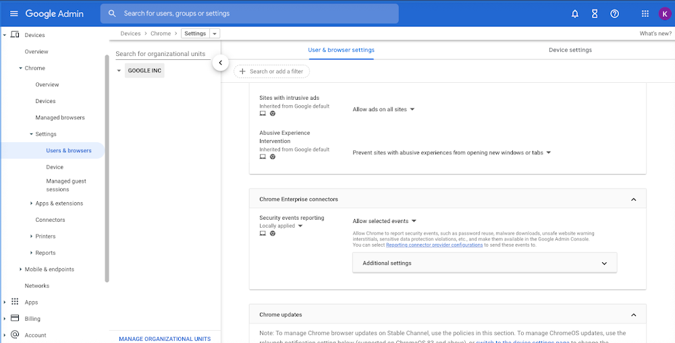Open the Allow ads on all sites dropdown
675x343 pixels.
383,109
